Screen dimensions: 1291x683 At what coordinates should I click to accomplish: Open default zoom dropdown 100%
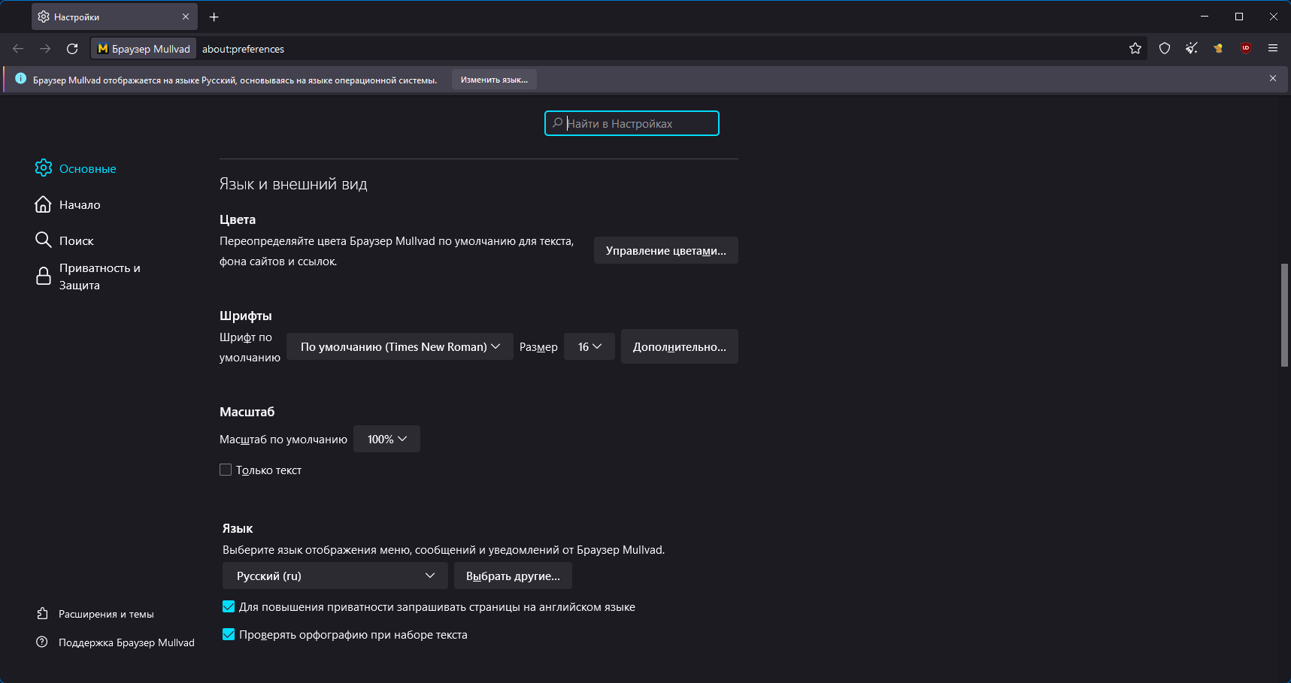click(x=386, y=439)
